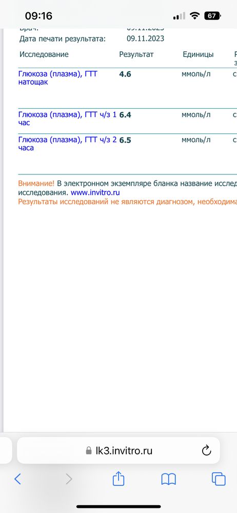
Task: Reload the page with the refresh icon
Action: (x=206, y=451)
